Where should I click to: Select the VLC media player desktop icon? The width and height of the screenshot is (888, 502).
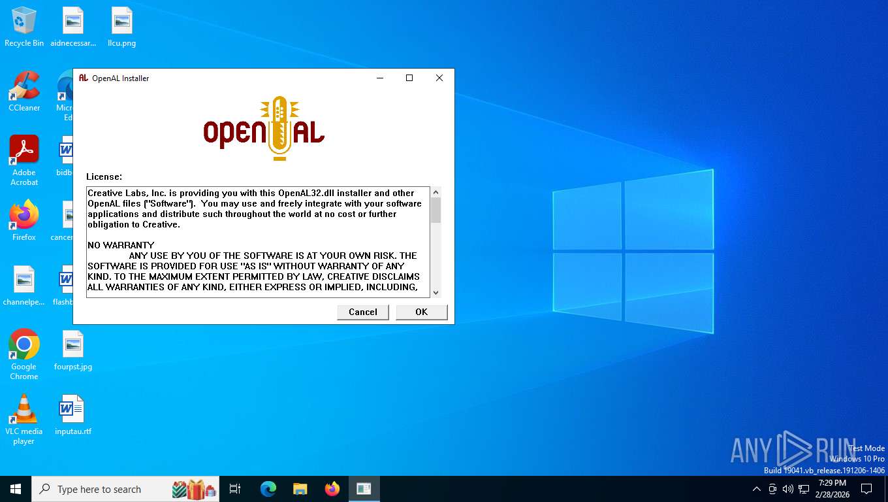point(24,420)
